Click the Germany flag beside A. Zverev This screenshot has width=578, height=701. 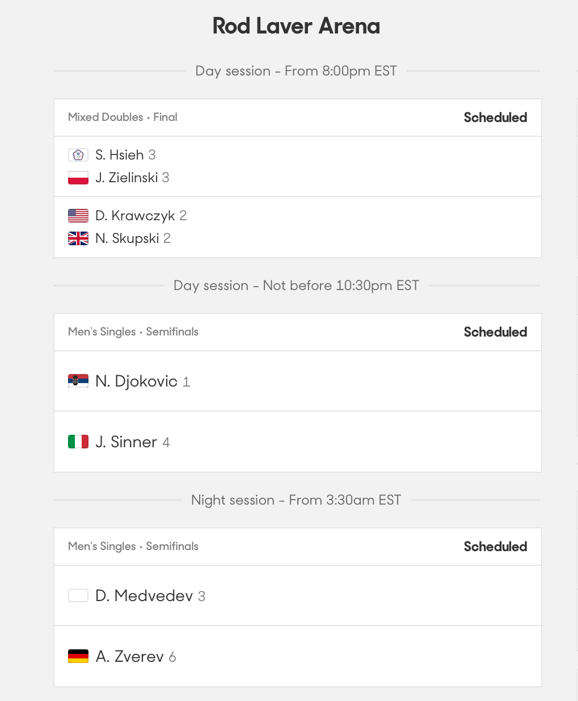78,656
